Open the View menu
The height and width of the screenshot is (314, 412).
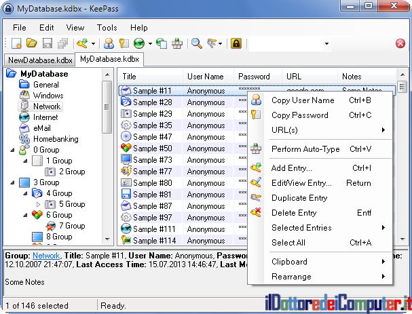[x=75, y=28]
